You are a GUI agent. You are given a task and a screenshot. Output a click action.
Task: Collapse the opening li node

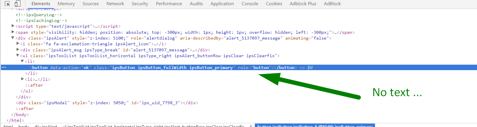(x=22, y=61)
